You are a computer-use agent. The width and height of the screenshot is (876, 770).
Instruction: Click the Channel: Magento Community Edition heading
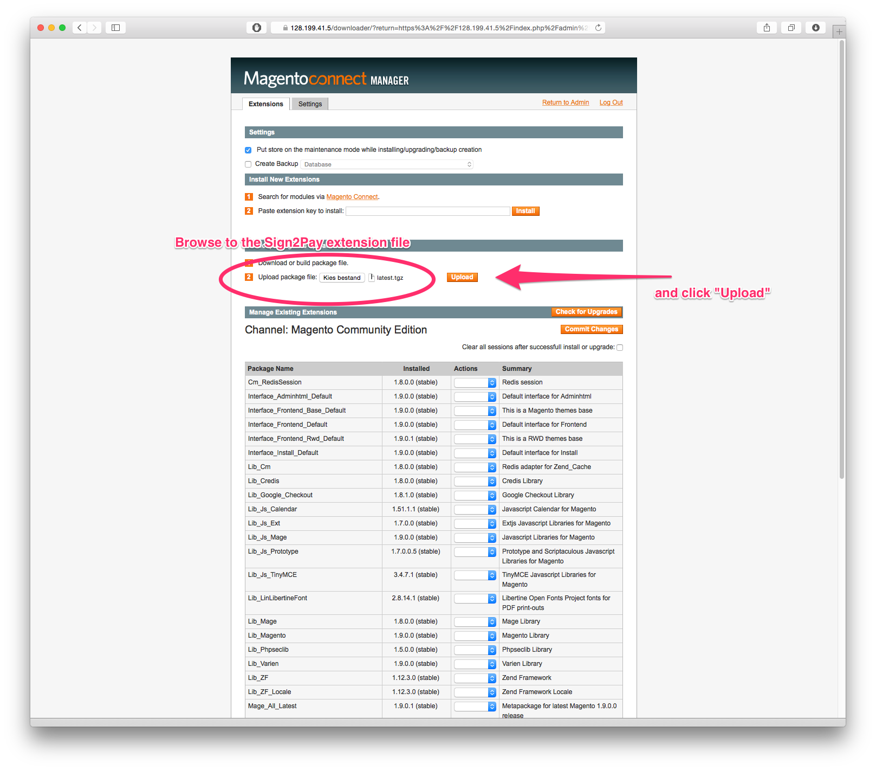coord(336,330)
